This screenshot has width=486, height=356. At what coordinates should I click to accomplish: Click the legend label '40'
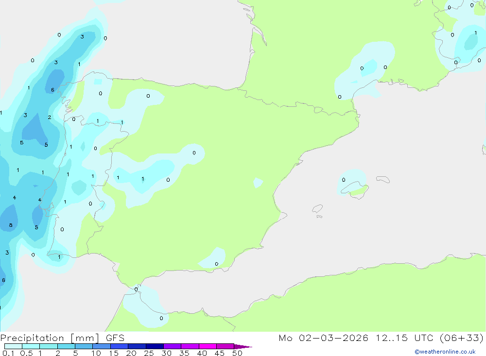202,353
